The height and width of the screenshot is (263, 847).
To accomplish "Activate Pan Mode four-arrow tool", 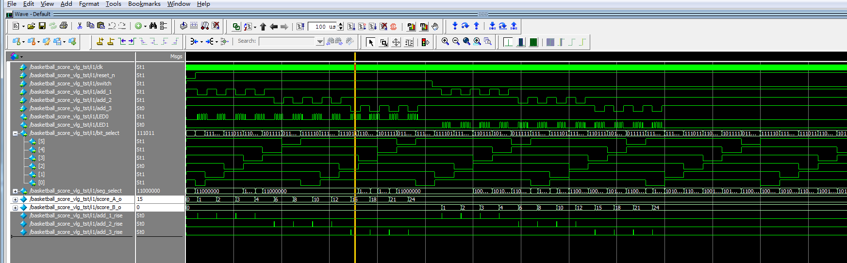I will pyautogui.click(x=396, y=42).
